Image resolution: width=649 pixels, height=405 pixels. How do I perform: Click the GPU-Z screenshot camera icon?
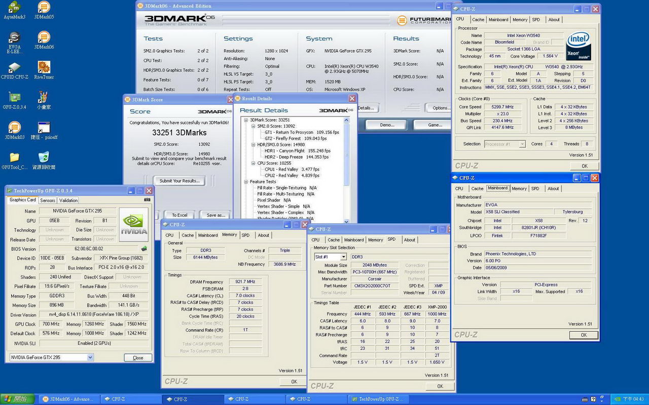pos(147,200)
